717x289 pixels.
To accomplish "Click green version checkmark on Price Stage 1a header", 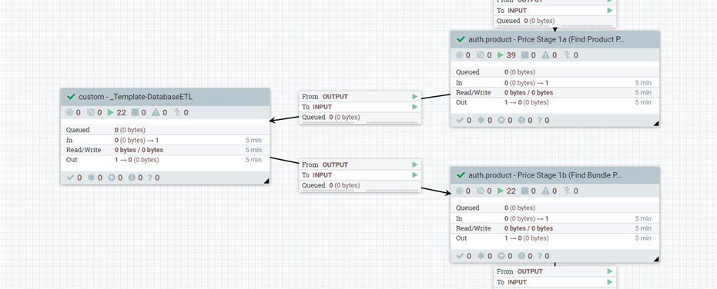I will pos(461,39).
